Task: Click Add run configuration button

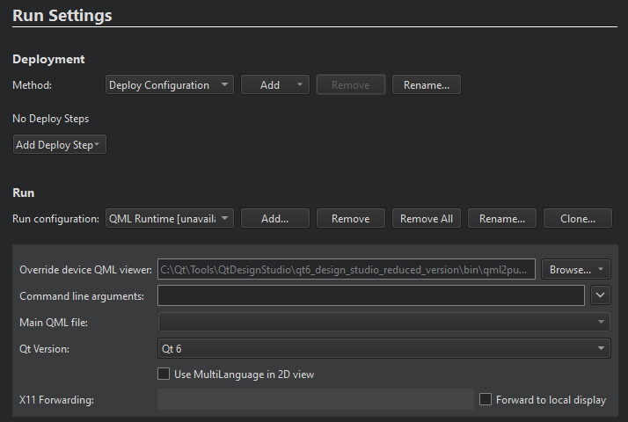Action: pos(274,219)
